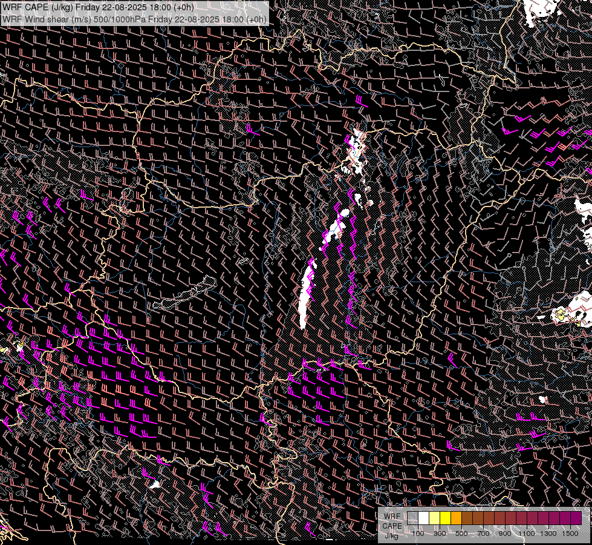
Task: Click the CAPE word in the legend
Action: click(392, 526)
